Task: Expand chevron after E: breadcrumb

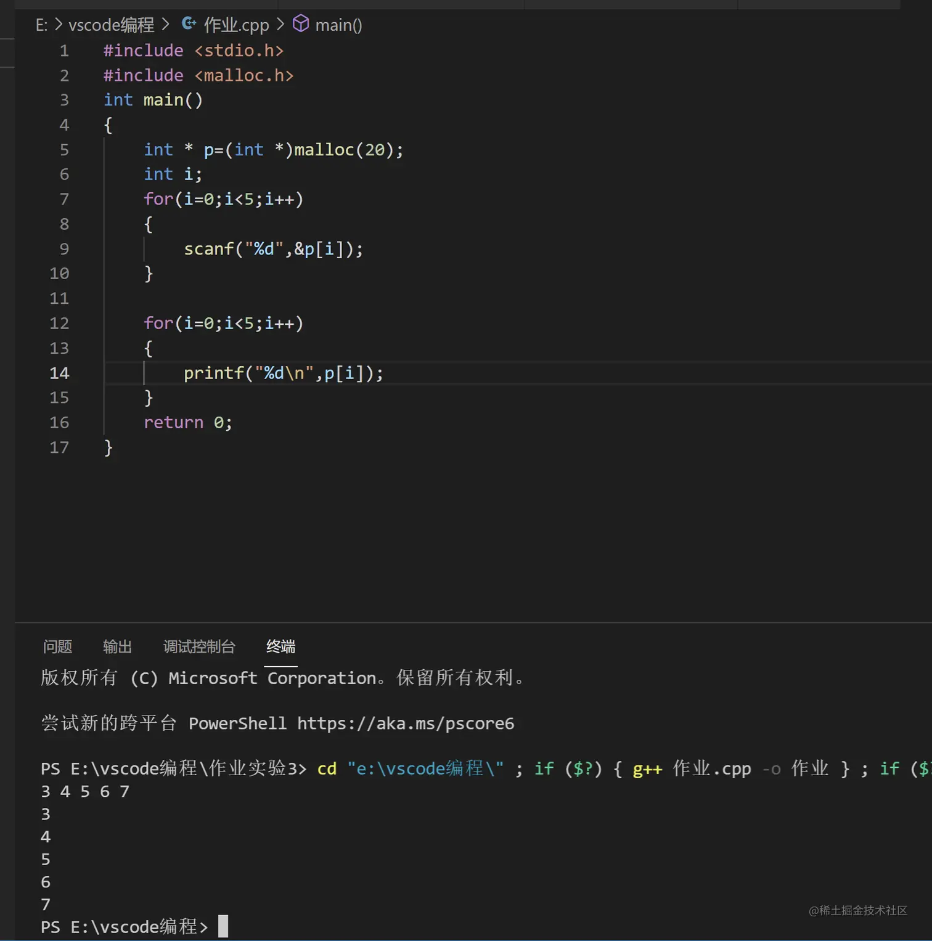Action: pyautogui.click(x=59, y=25)
